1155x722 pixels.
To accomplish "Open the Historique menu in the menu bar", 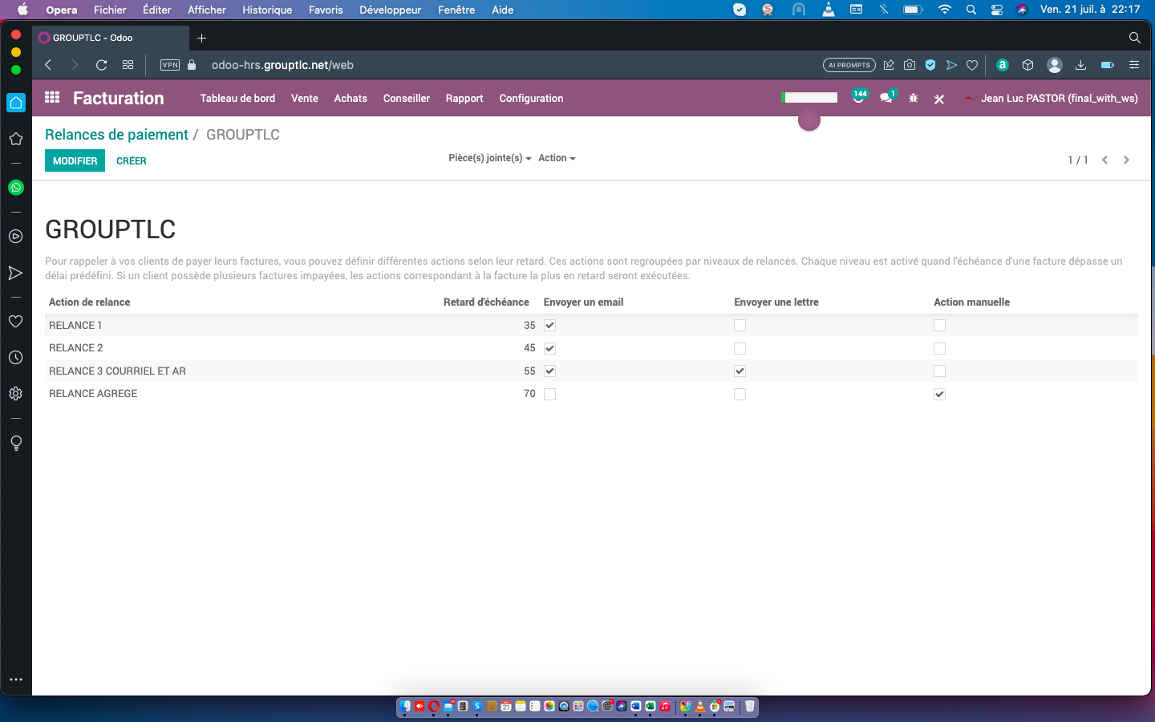I will (x=267, y=10).
